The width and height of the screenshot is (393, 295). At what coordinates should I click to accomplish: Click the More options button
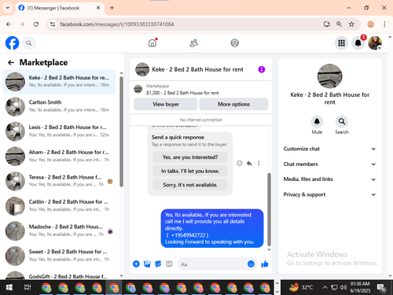pos(233,104)
